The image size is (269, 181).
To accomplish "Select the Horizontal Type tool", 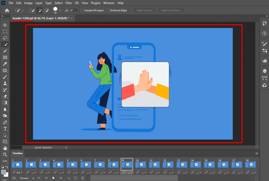I will point(5,129).
